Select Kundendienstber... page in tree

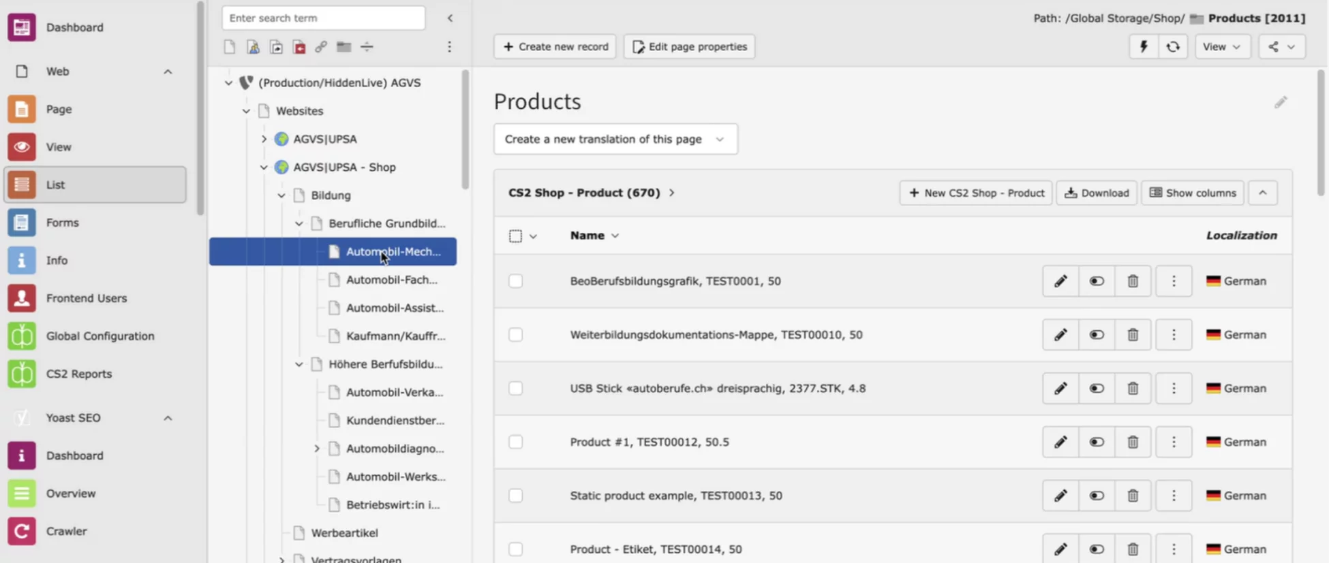(x=395, y=421)
